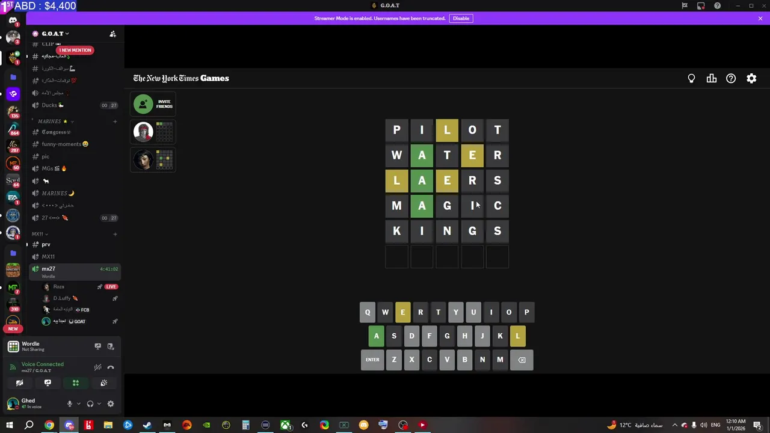This screenshot has height=433, width=770.
Task: Click user D.Luffy in voice channel
Action: pyautogui.click(x=62, y=298)
